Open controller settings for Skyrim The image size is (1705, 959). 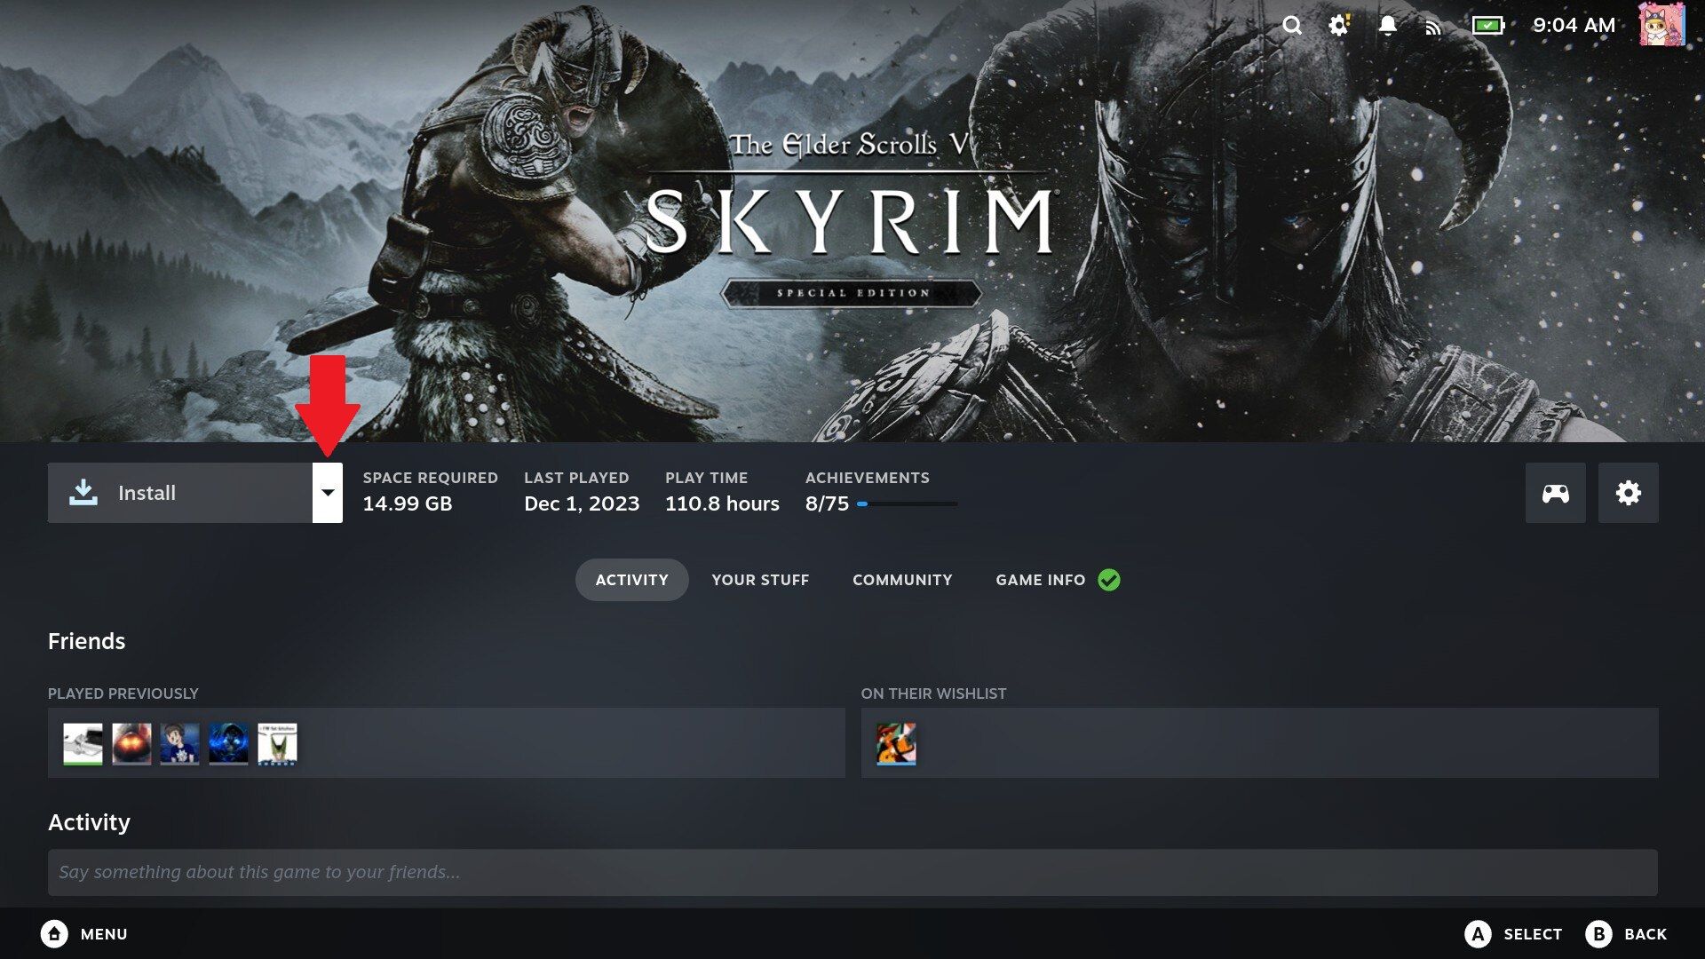tap(1555, 492)
